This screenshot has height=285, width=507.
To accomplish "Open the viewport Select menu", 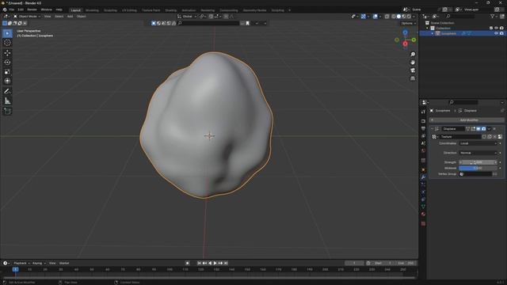I will (59, 17).
